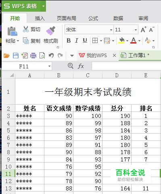Toggle italic formatting

(x=77, y=41)
